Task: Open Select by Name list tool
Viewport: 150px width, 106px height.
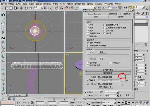Action: pyautogui.click(x=6, y=8)
